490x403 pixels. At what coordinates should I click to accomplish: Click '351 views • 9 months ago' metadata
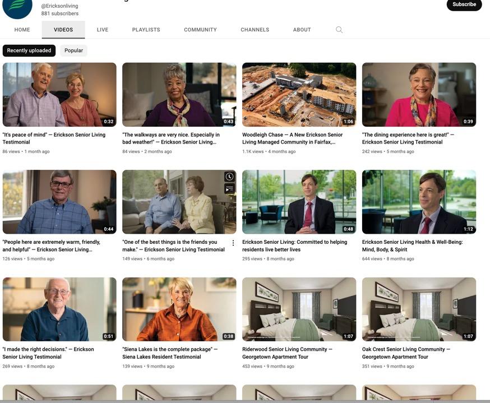(388, 366)
